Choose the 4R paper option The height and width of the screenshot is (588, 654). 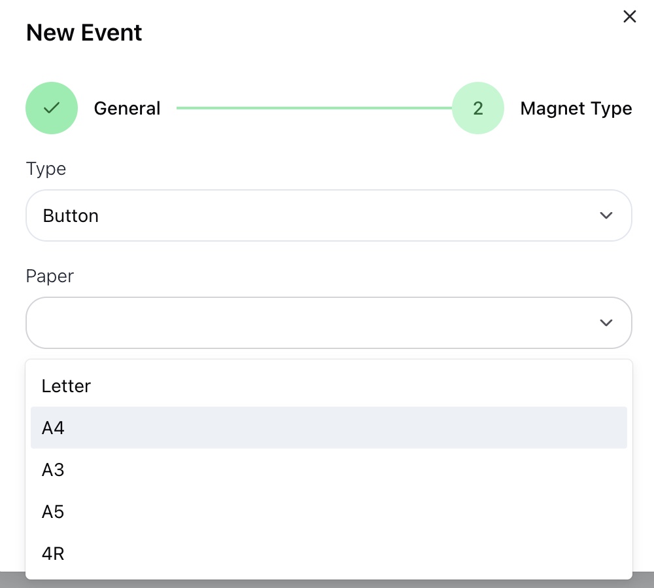point(53,553)
